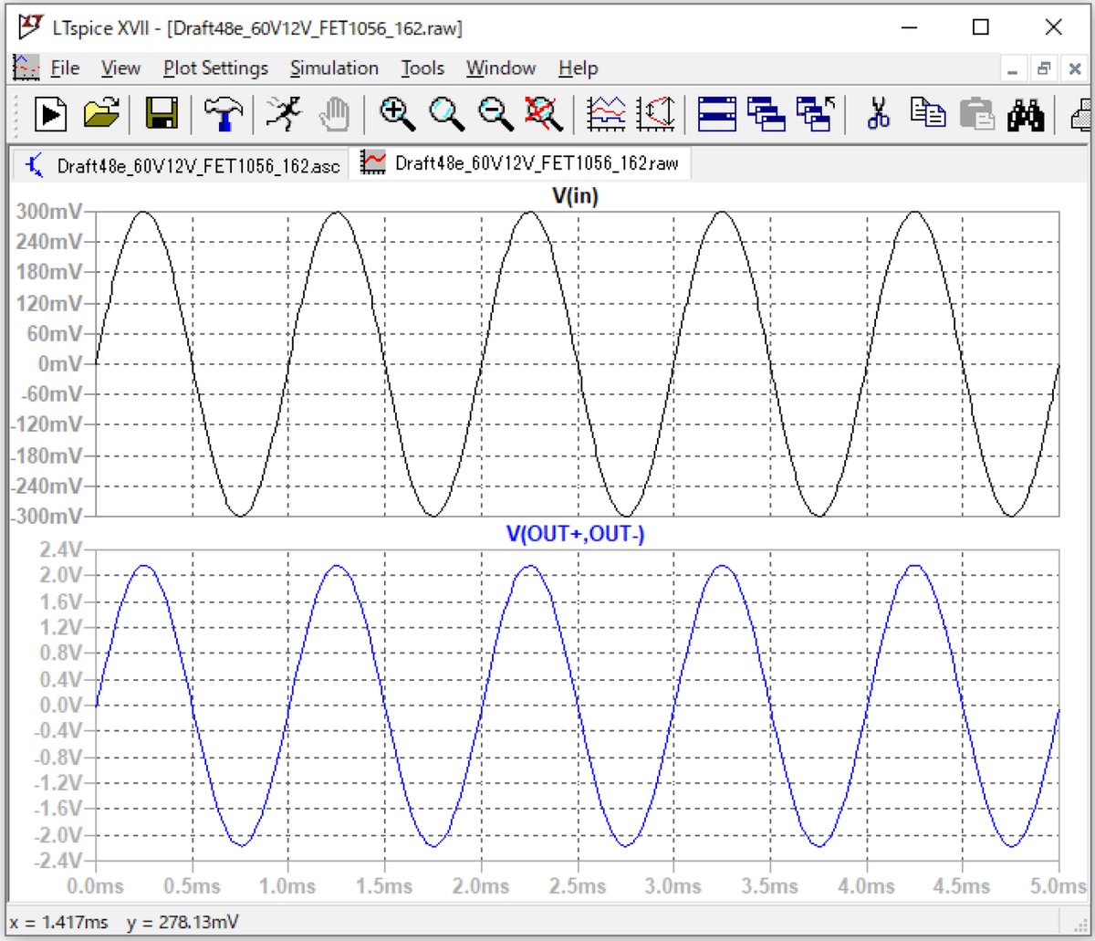Click the 180mV axis label
This screenshot has height=941, width=1095.
pos(49,273)
